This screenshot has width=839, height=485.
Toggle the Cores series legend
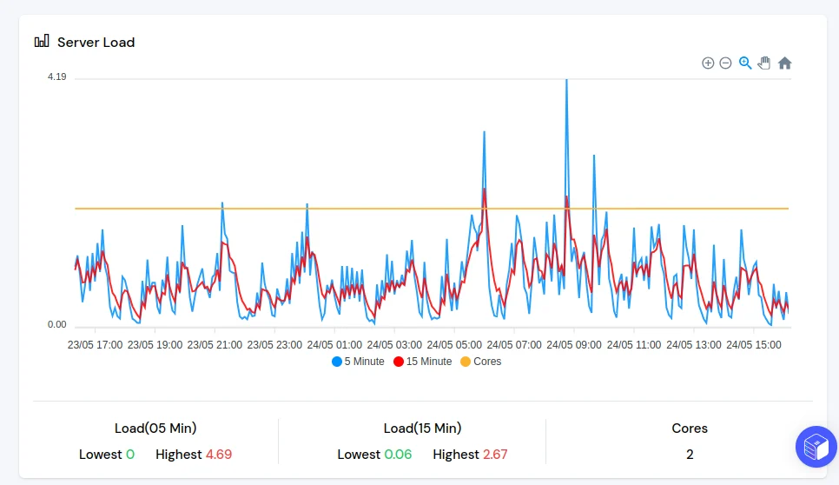tap(481, 362)
